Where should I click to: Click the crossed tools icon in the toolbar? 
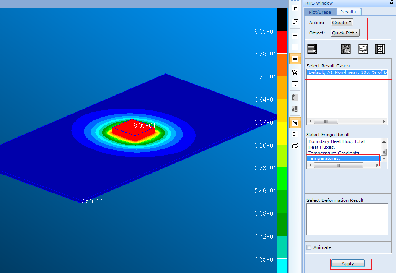pyautogui.click(x=295, y=72)
